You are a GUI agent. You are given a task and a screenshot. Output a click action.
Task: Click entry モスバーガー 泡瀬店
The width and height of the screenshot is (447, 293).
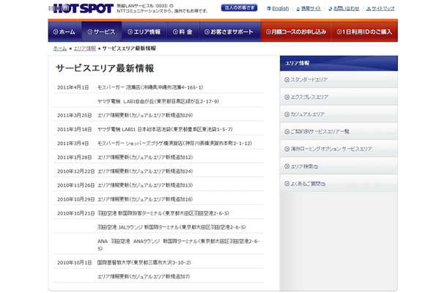[x=150, y=87]
